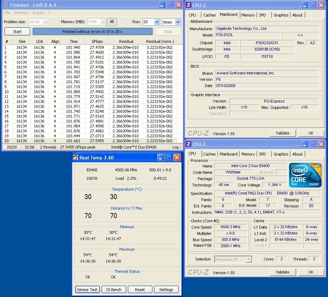This screenshot has height=297, width=328.
Task: Click Validate in top CPU-Z window
Action: 282,133
